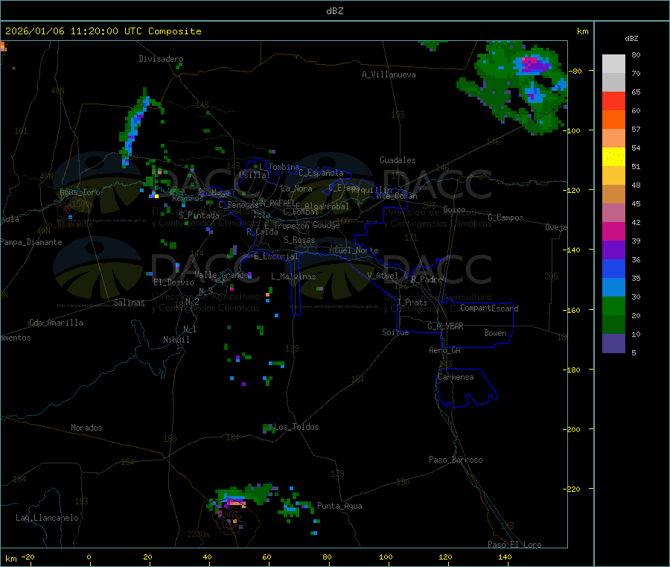Select the blue 35 dBZ legend swatch

(x=613, y=268)
